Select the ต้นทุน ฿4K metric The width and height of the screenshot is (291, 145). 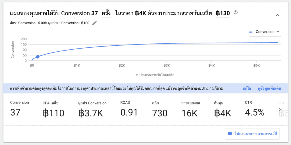point(223,113)
